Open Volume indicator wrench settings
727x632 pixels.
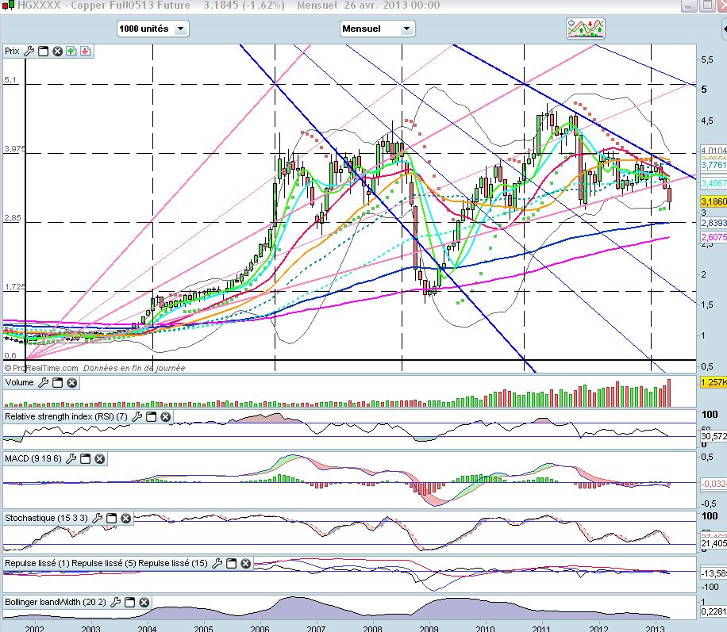coord(43,382)
